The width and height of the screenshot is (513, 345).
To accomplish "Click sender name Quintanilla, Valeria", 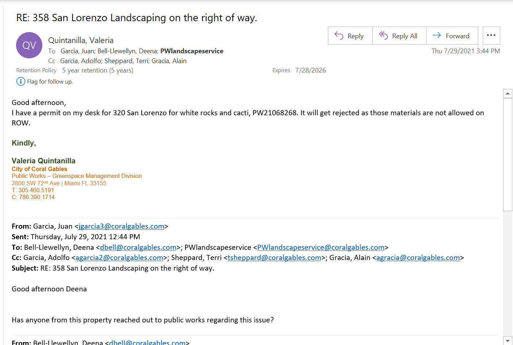I will (x=81, y=40).
